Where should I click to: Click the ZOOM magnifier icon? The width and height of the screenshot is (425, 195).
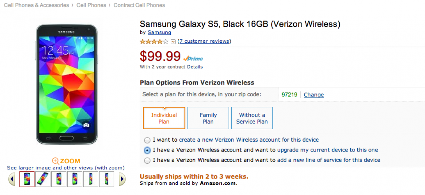tap(56, 161)
